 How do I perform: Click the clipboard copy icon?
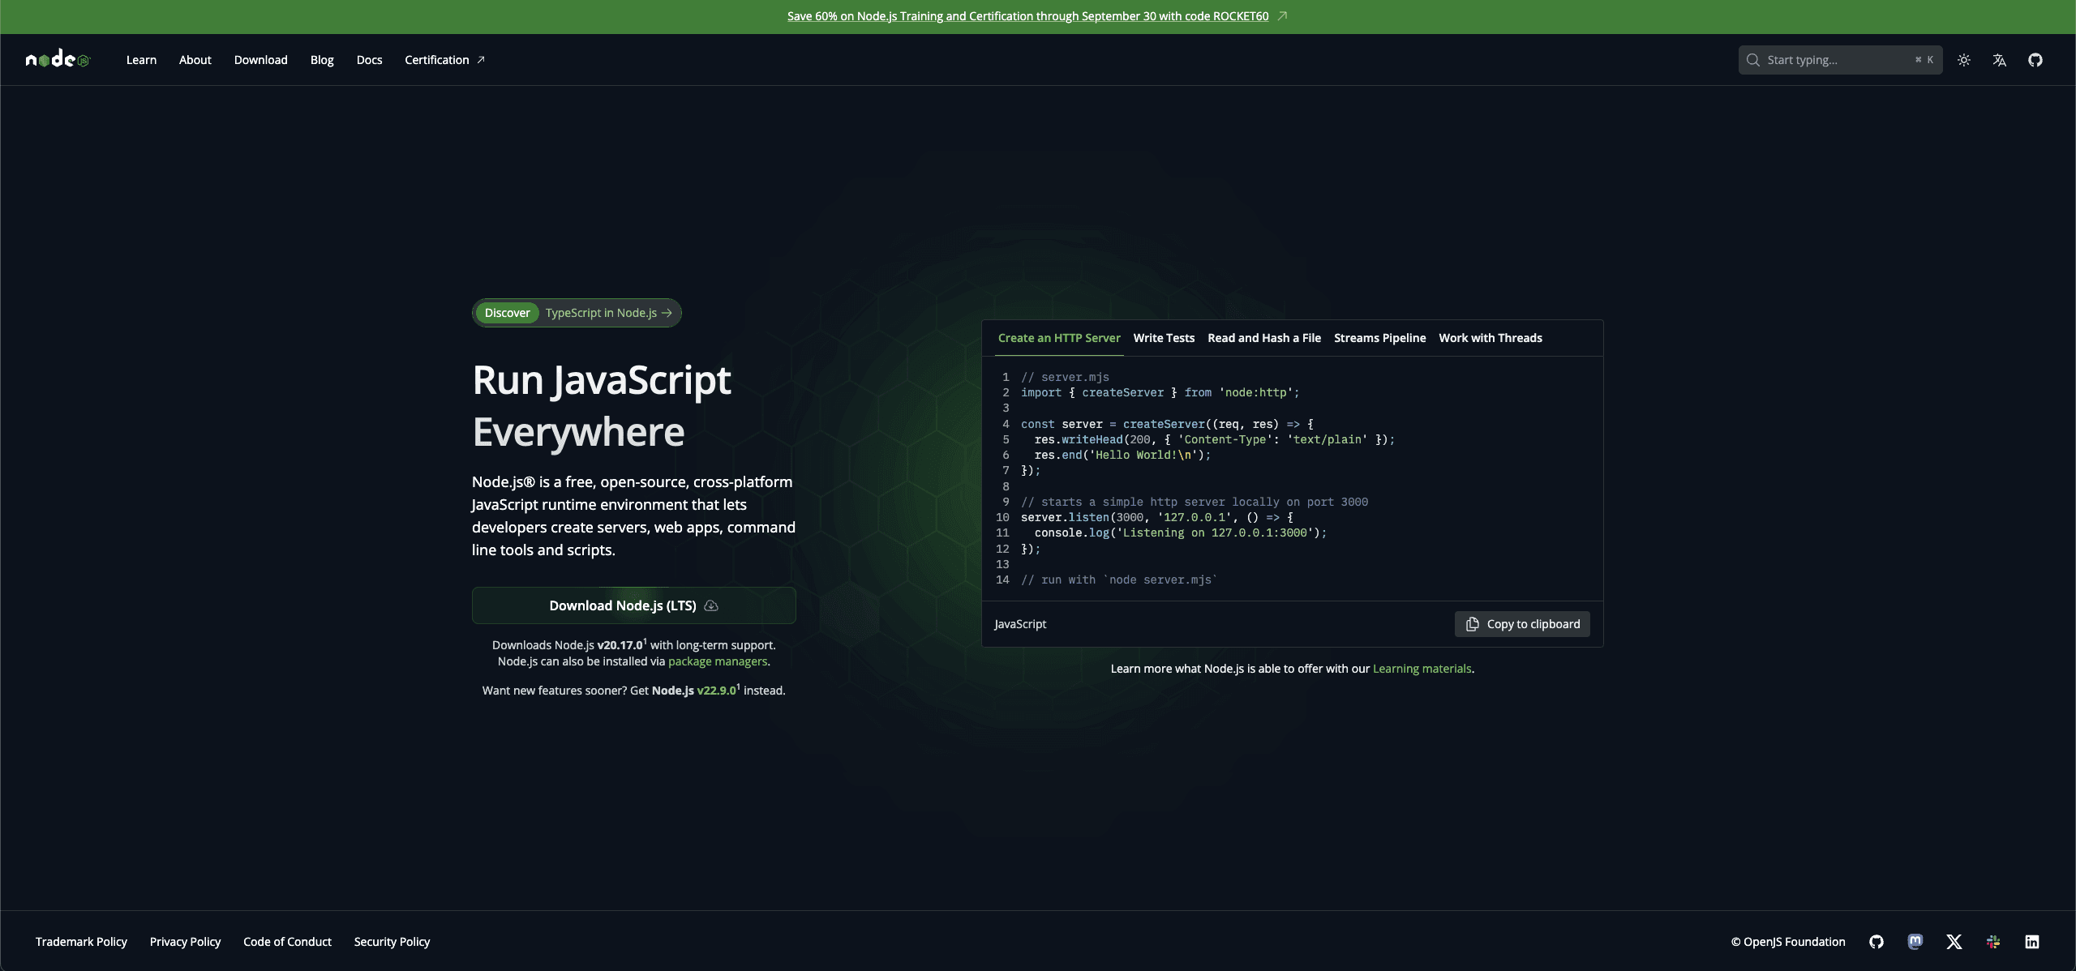click(1473, 624)
